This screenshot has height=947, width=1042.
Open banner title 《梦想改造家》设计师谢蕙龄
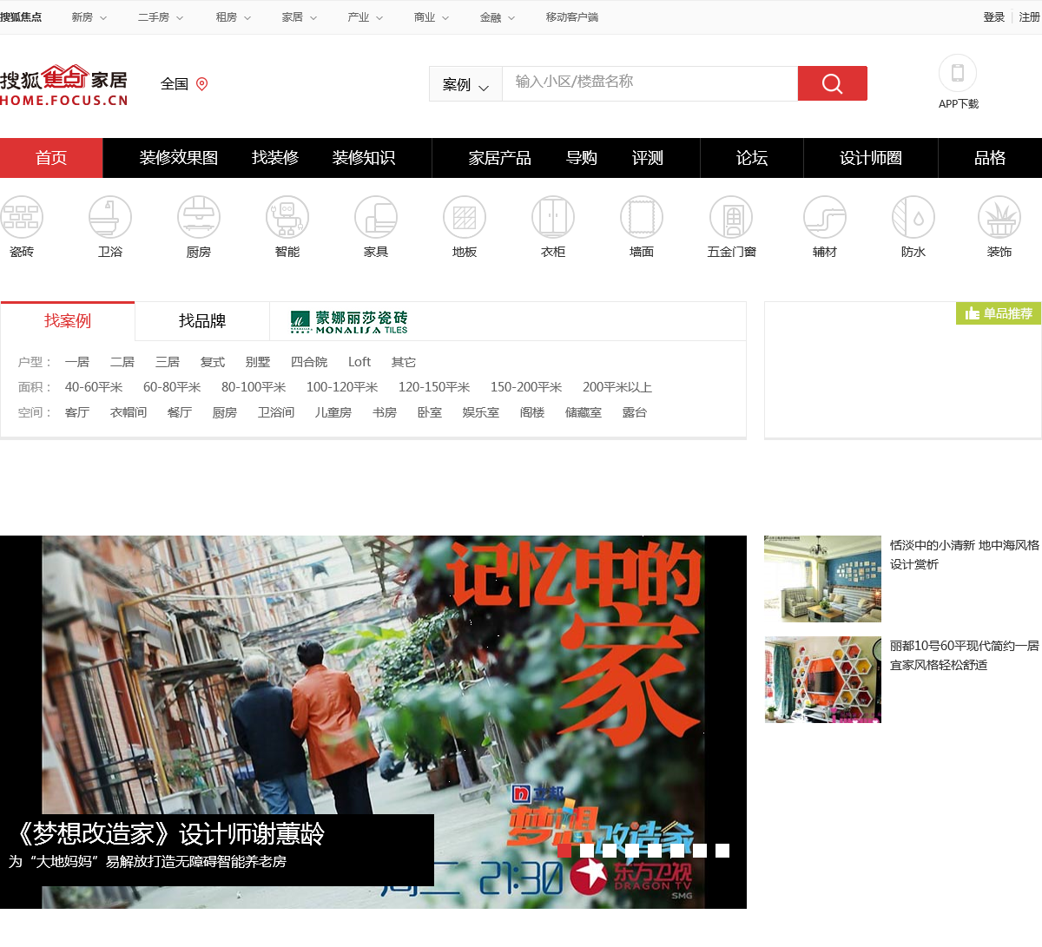click(x=167, y=834)
